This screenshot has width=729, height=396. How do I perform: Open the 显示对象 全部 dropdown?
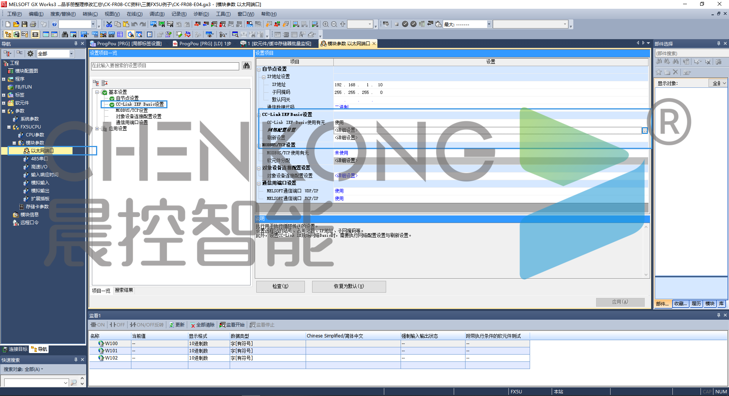(x=718, y=83)
